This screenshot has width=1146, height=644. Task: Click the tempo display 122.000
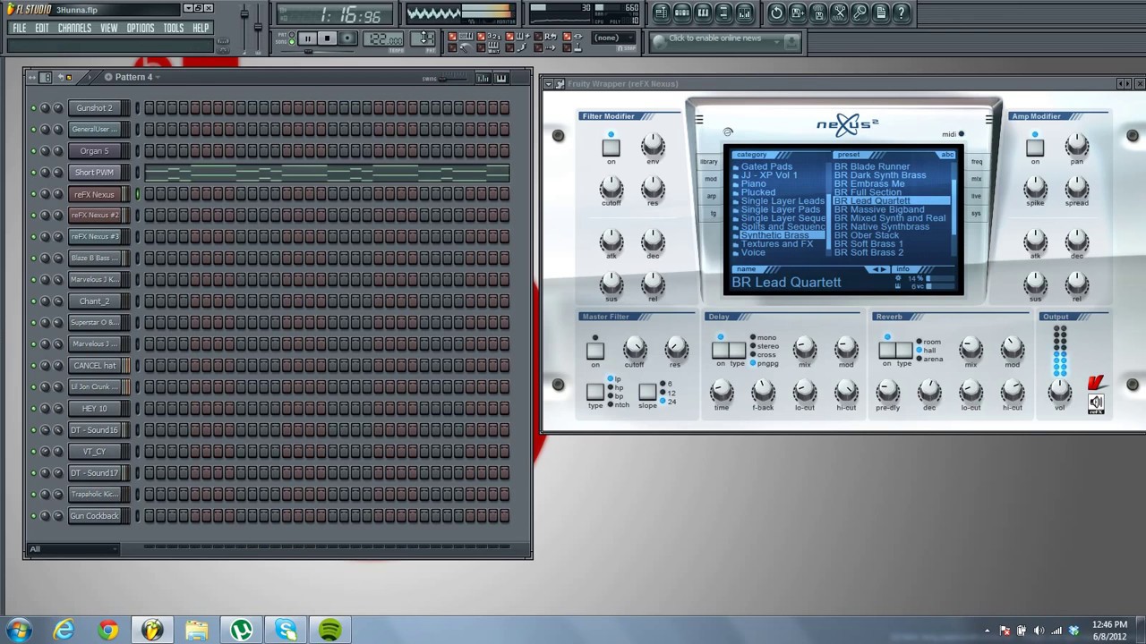click(385, 39)
